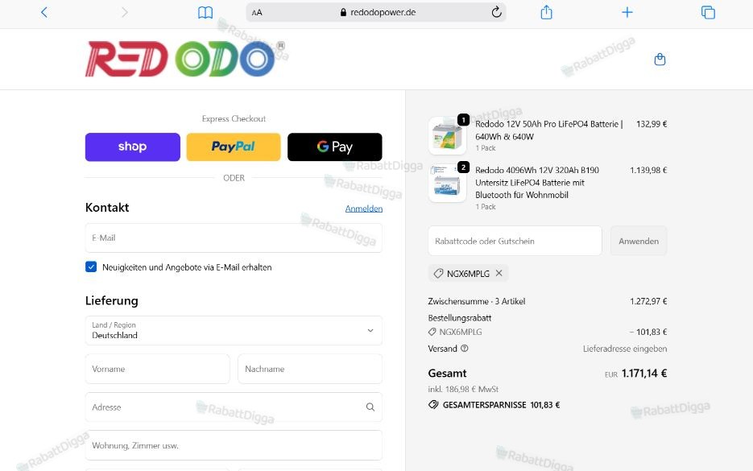Click the price 1.139,98 €
The width and height of the screenshot is (753, 471).
pos(648,170)
